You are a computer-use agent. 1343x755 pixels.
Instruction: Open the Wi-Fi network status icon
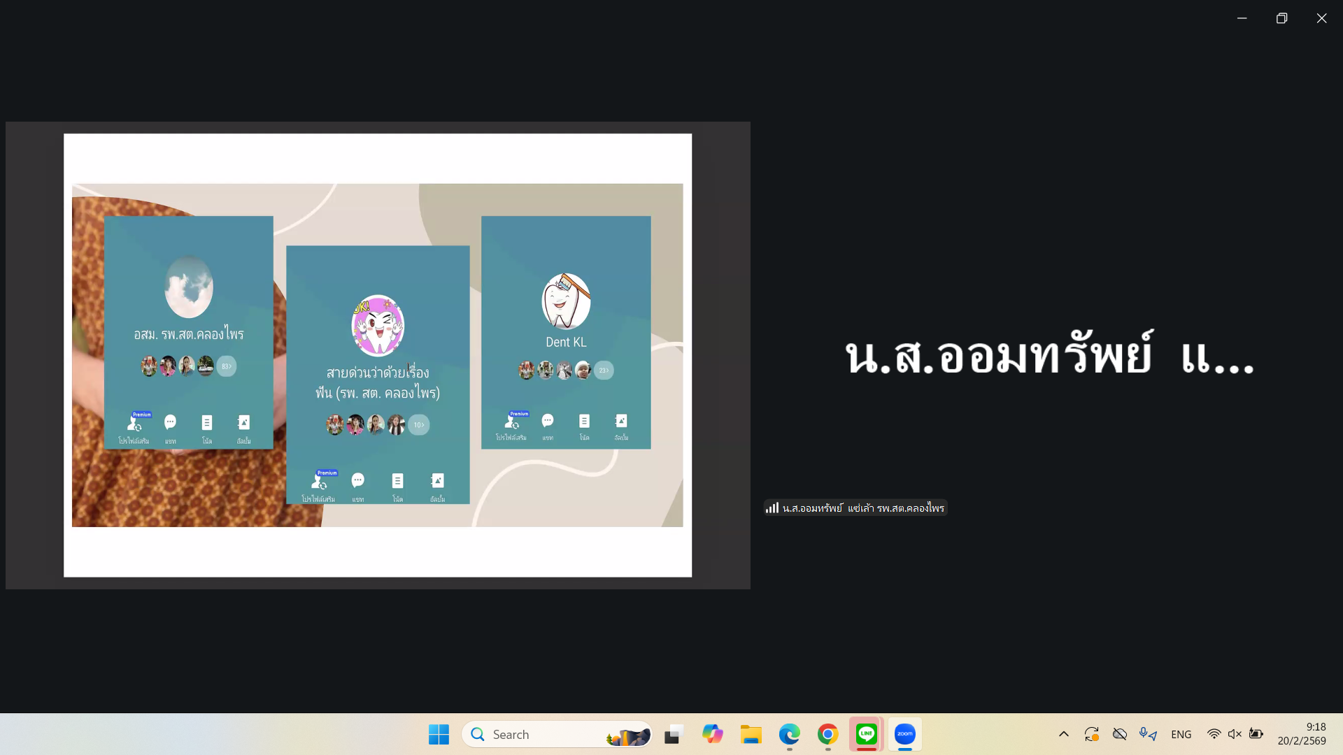pos(1214,734)
